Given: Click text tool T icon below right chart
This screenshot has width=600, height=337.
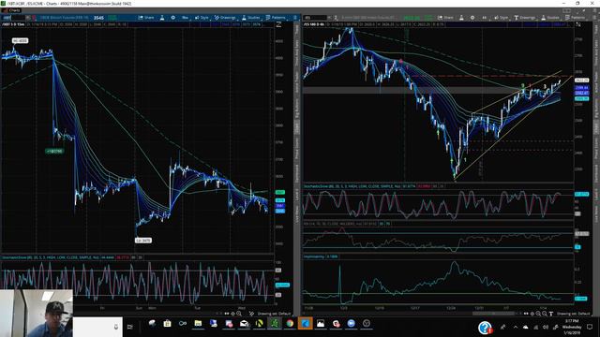Looking at the screenshot, I should pos(551,314).
